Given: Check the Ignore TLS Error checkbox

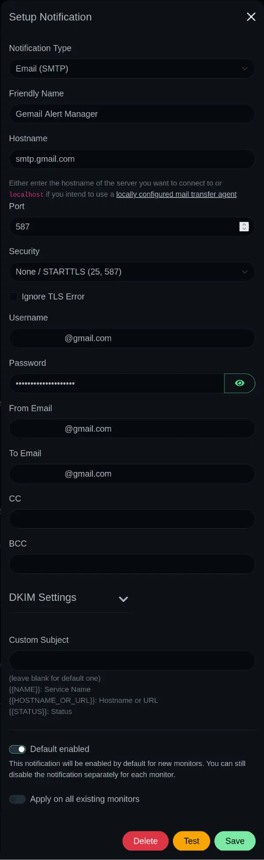Looking at the screenshot, I should coord(14,297).
